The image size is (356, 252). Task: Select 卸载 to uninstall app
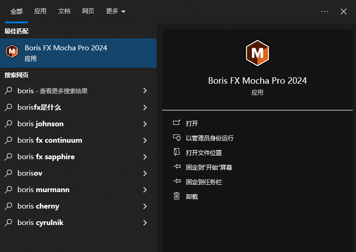(x=192, y=197)
